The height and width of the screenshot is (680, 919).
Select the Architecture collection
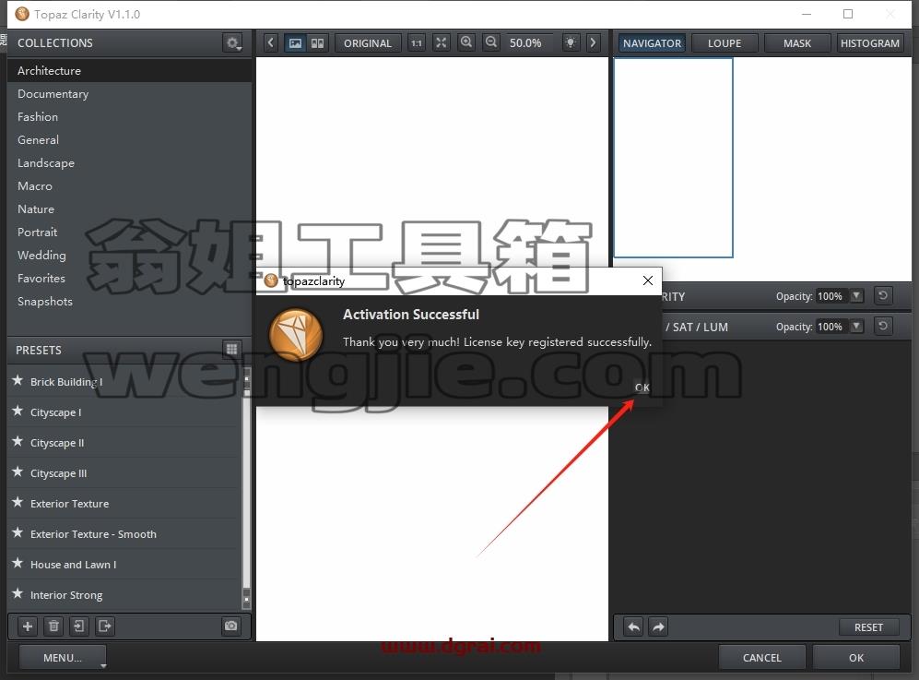tap(130, 70)
